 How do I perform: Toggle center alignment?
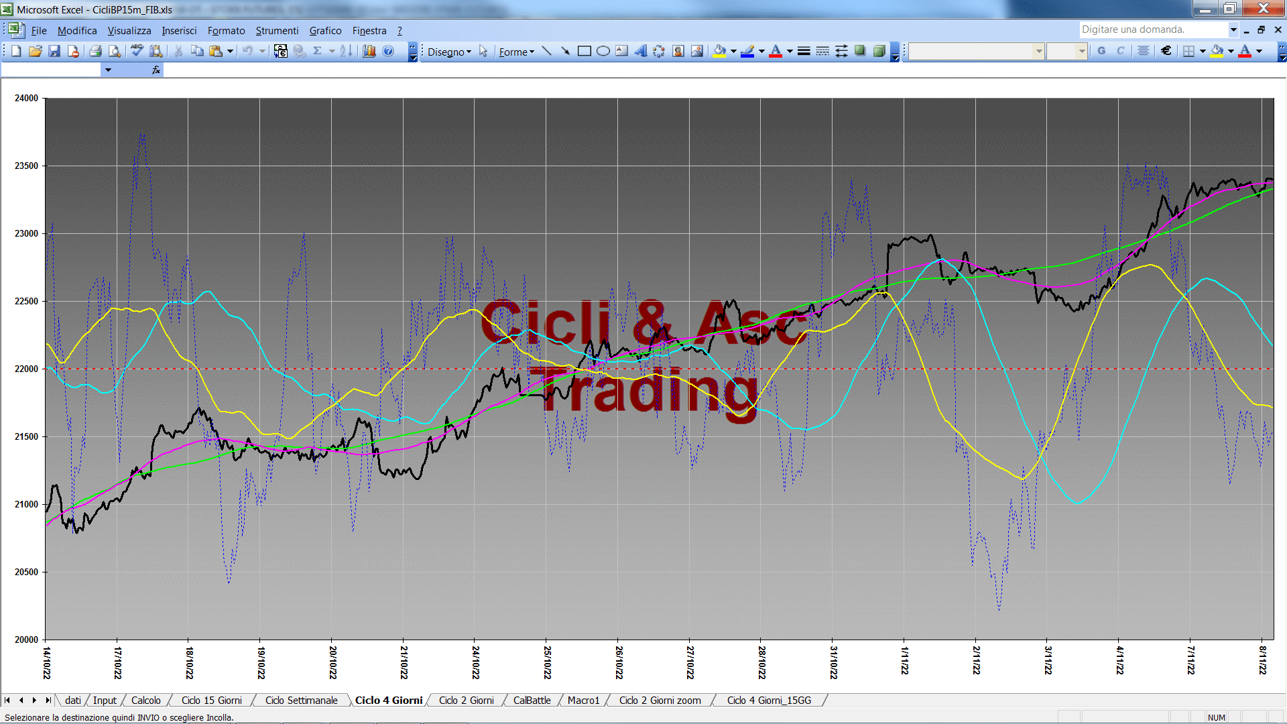pos(1144,51)
